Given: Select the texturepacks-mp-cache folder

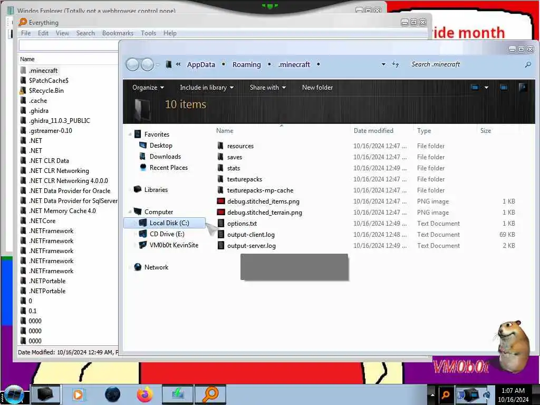Looking at the screenshot, I should click(261, 190).
